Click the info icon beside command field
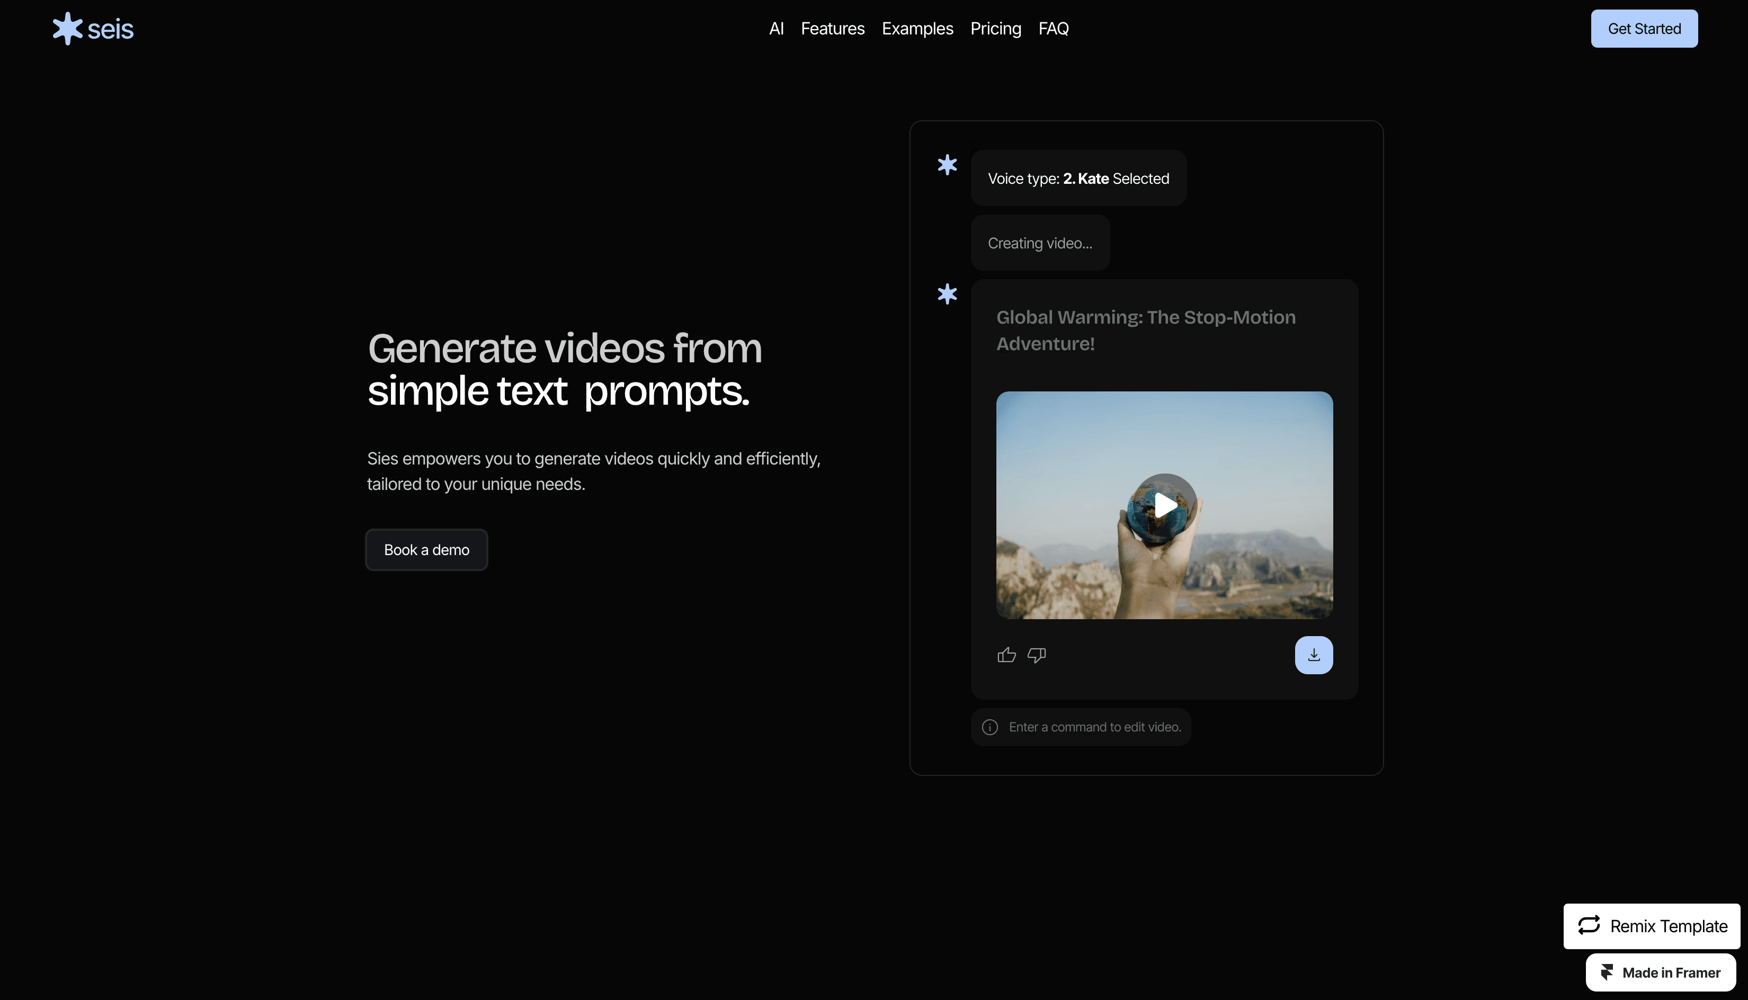Viewport: 1748px width, 1000px height. (x=989, y=727)
